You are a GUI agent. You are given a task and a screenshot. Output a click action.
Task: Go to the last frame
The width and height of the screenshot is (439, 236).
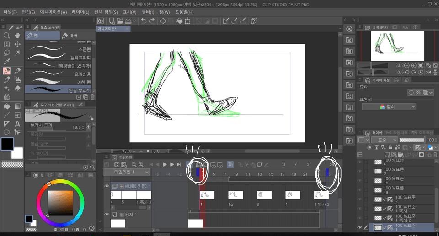[x=179, y=164]
